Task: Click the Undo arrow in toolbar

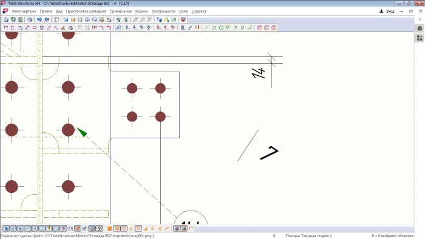Action: [39, 19]
